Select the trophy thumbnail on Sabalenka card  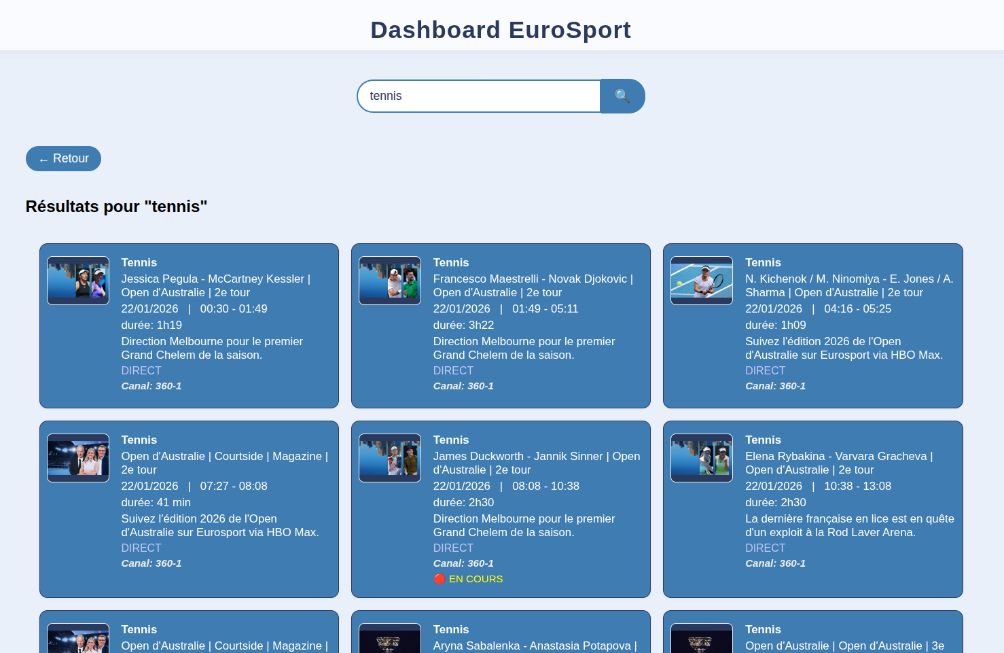pos(390,639)
